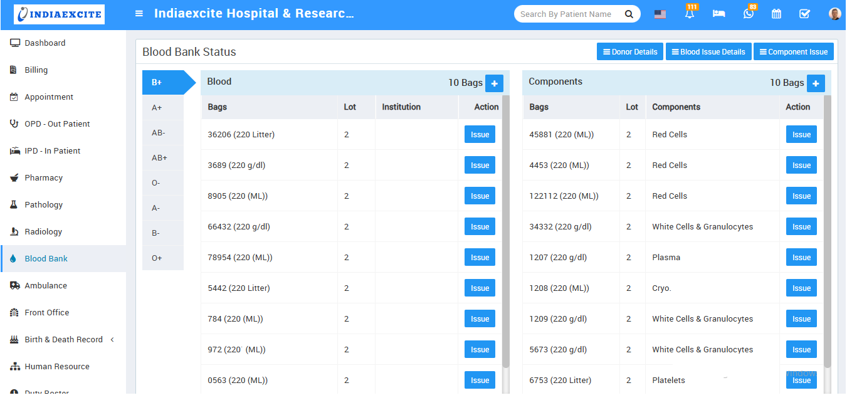Click the Donor Details button

click(629, 52)
